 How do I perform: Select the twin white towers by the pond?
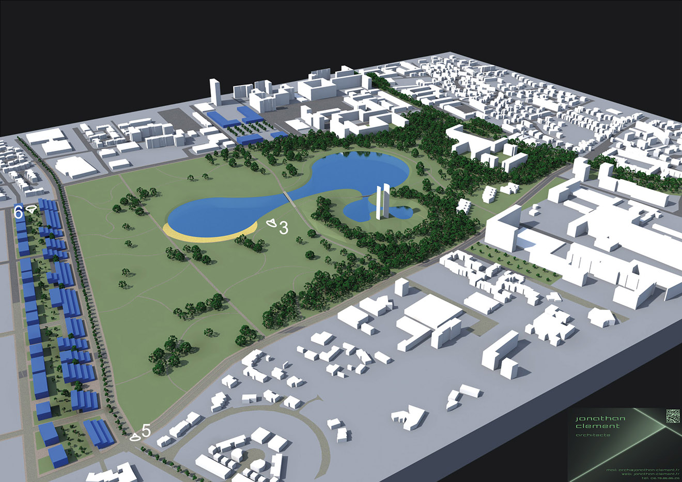click(x=382, y=201)
